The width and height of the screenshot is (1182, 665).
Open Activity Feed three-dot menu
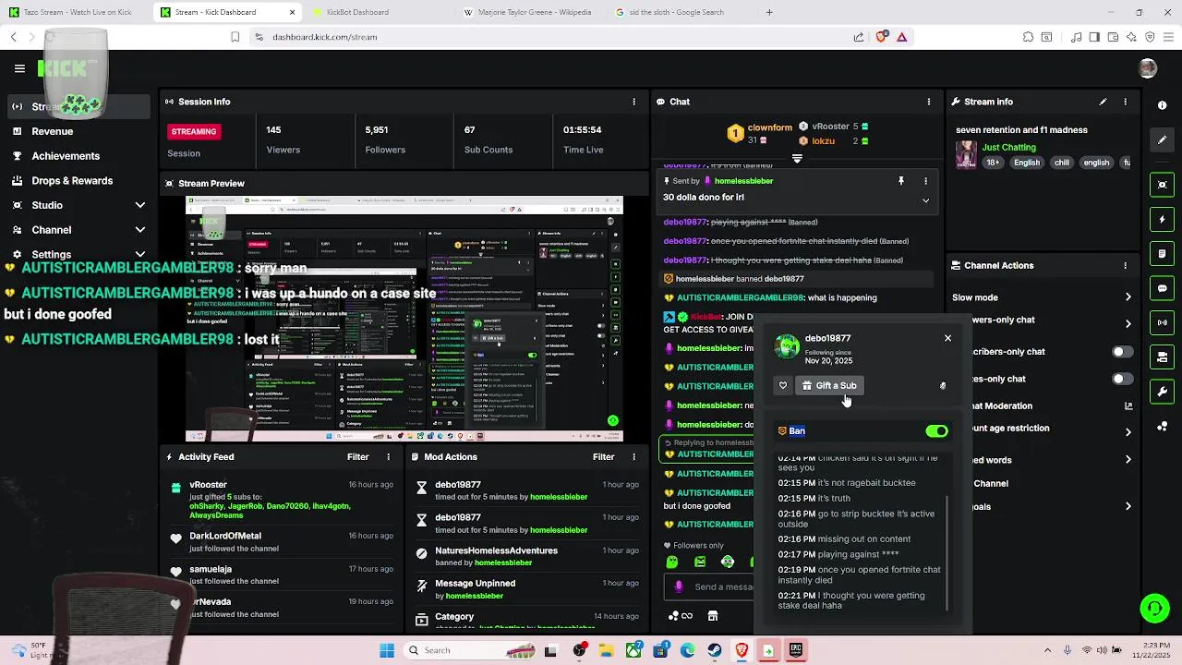tap(388, 456)
